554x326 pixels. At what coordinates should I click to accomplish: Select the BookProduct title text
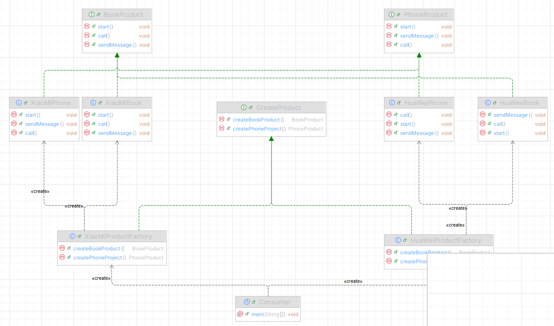coord(124,15)
